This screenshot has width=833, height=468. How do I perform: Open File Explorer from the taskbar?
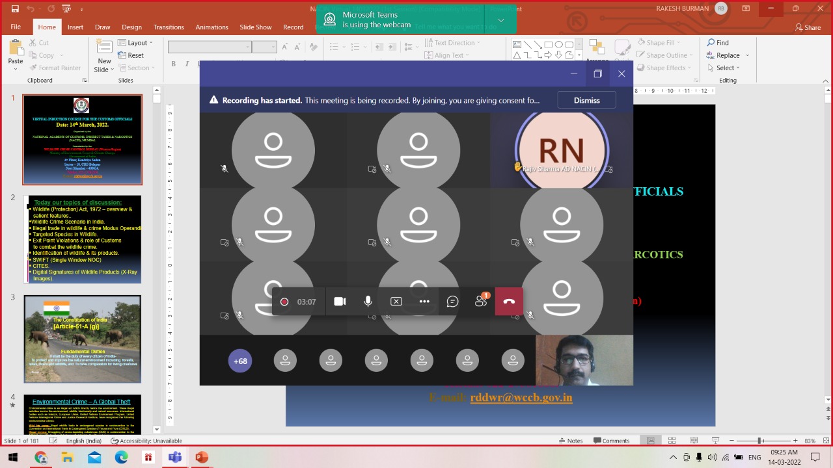coord(68,458)
